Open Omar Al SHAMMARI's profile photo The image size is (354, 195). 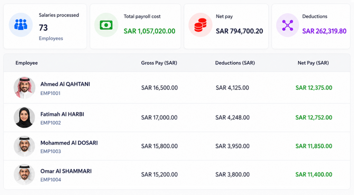click(x=25, y=175)
